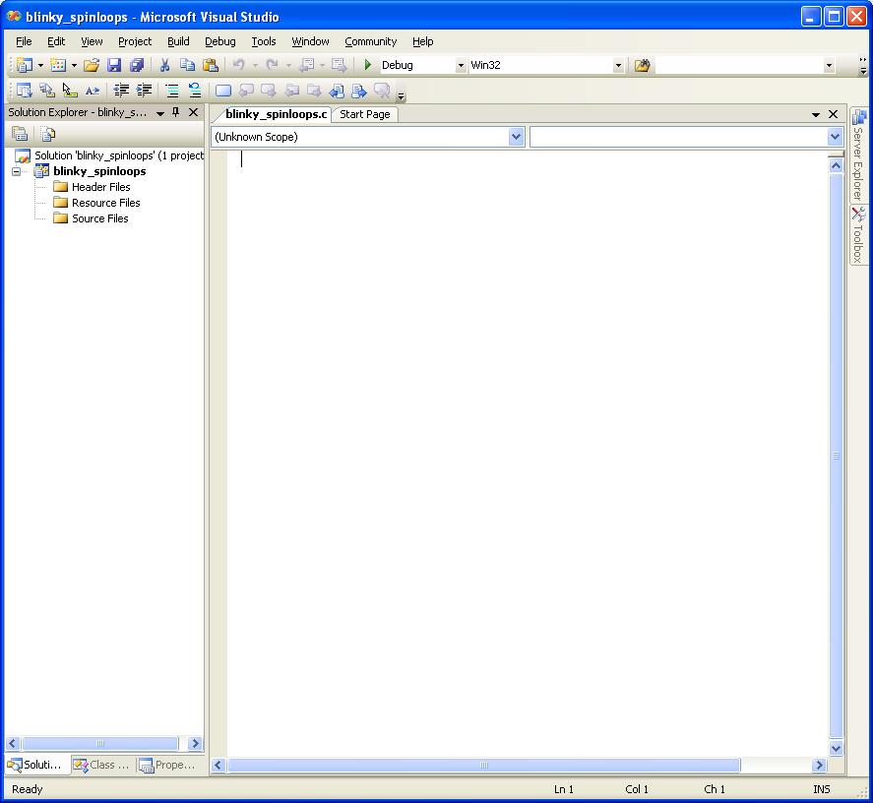The height and width of the screenshot is (803, 873).
Task: Click the Undo toolbar icon
Action: (x=238, y=65)
